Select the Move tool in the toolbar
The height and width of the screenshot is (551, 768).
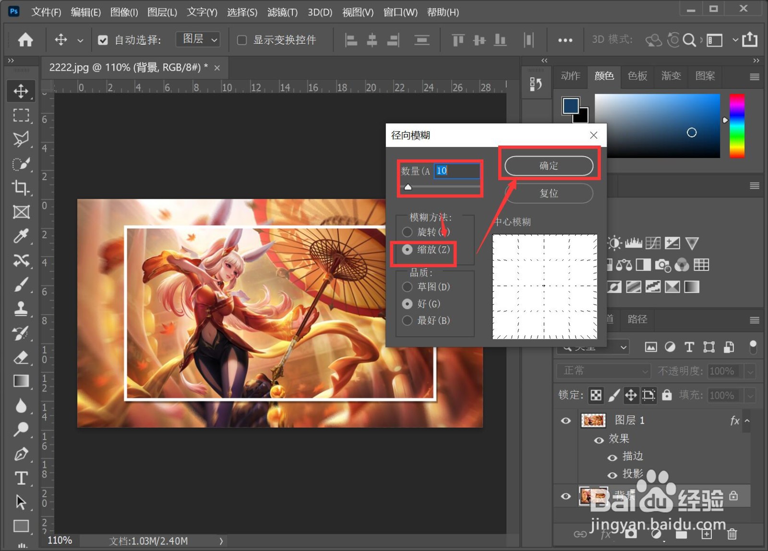point(21,91)
